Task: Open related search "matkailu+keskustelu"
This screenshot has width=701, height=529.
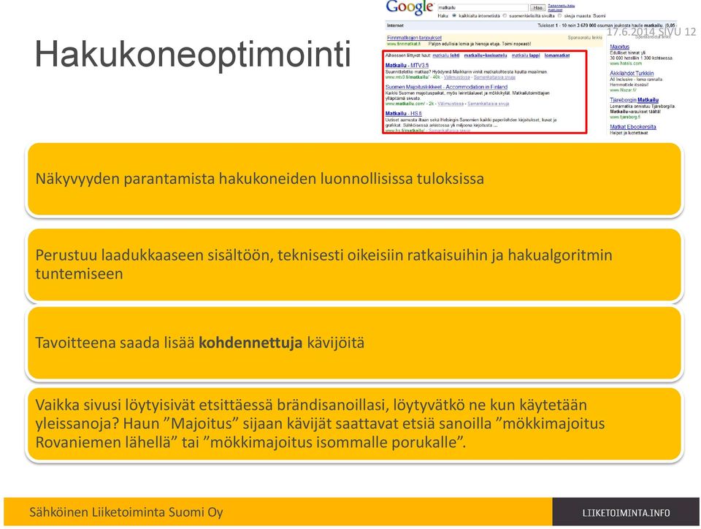Action: coord(486,55)
